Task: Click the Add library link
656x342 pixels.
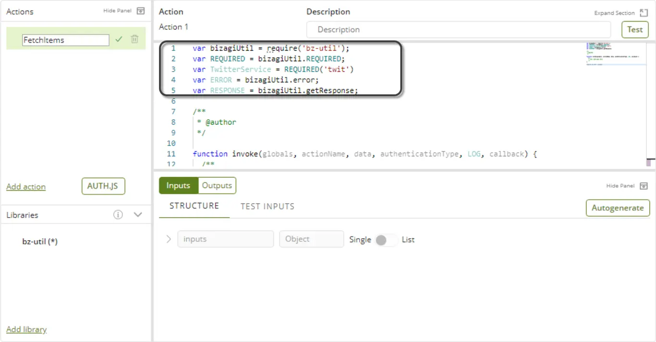Action: (26, 330)
